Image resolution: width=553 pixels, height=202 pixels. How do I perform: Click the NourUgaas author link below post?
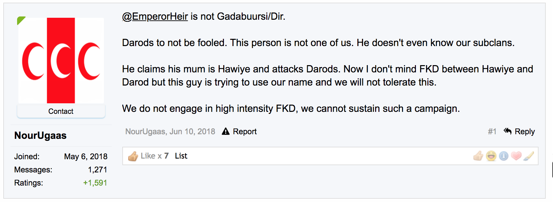click(145, 132)
